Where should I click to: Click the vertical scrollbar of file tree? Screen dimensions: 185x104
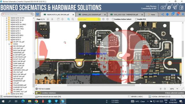tap(34, 80)
